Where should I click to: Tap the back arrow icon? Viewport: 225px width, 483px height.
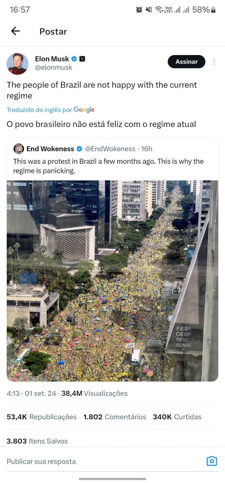coord(15,31)
